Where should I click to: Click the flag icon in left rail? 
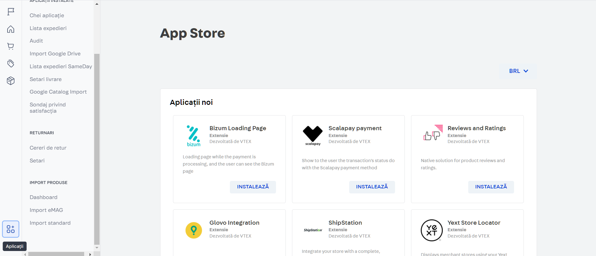tap(11, 12)
